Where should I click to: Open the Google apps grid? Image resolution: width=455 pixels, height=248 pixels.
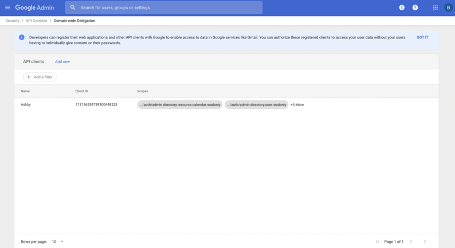[x=436, y=7]
